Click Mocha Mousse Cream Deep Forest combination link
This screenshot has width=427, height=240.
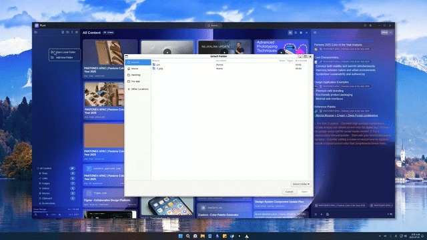click(347, 115)
